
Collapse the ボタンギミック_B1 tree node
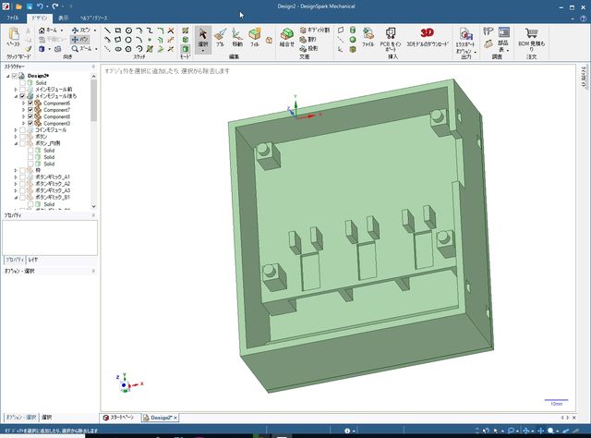click(16, 198)
